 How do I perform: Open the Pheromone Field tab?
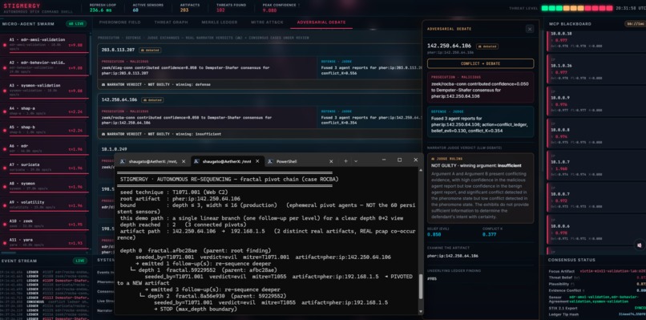(119, 22)
